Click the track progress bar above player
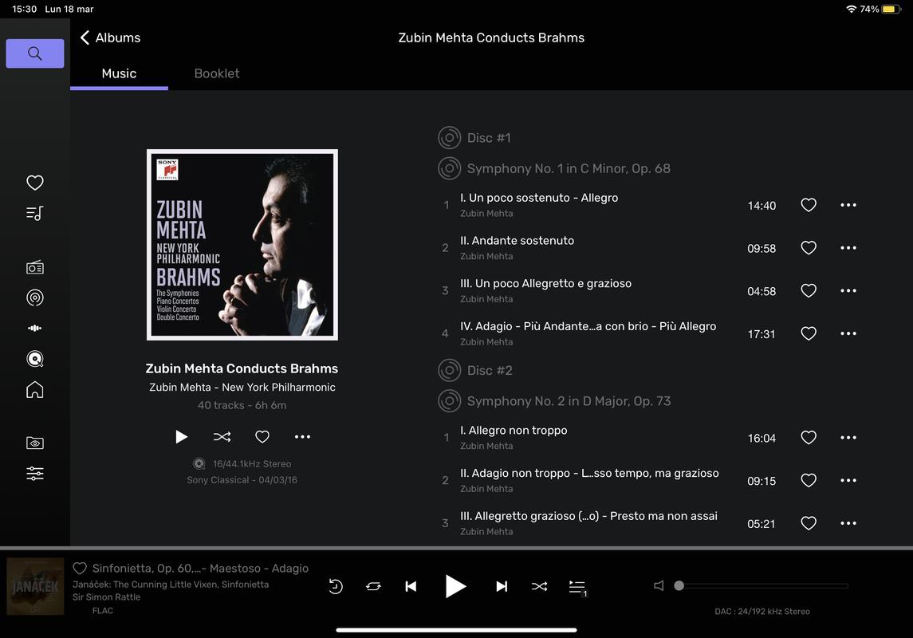This screenshot has height=638, width=913. pyautogui.click(x=456, y=548)
